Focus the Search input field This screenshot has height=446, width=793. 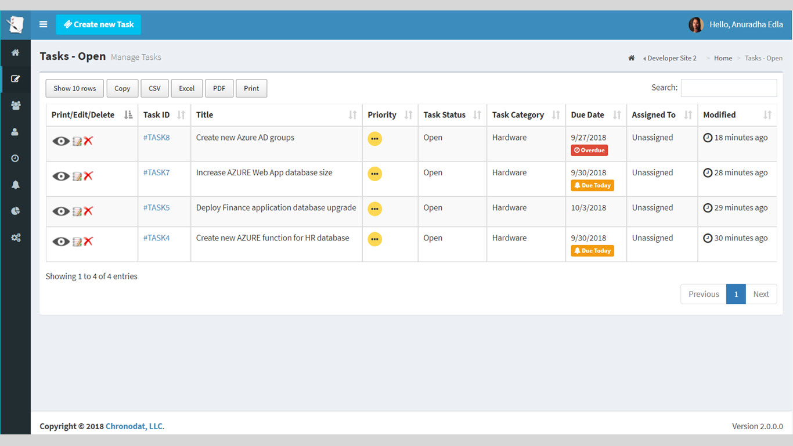coord(729,88)
